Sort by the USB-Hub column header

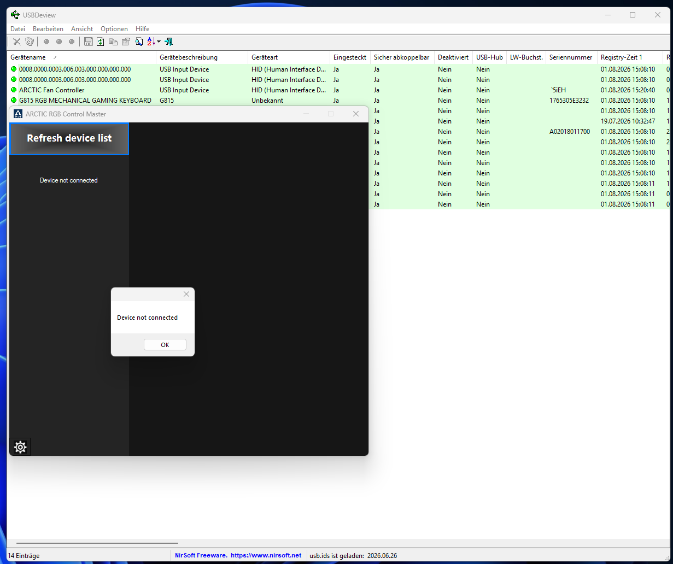click(489, 57)
